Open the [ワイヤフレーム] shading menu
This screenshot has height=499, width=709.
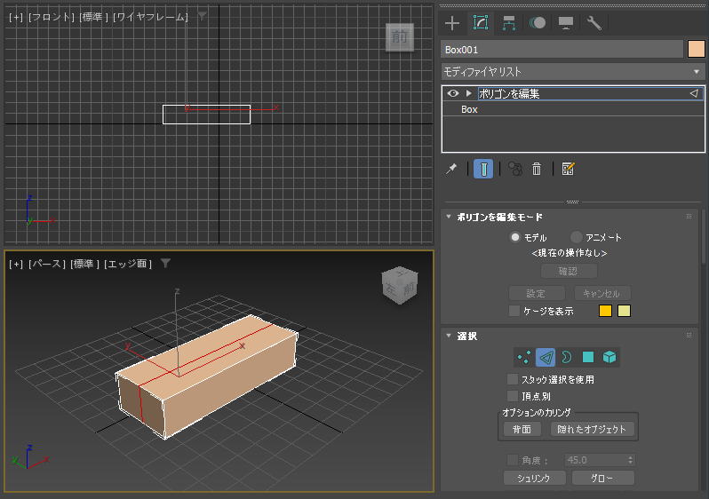point(150,17)
